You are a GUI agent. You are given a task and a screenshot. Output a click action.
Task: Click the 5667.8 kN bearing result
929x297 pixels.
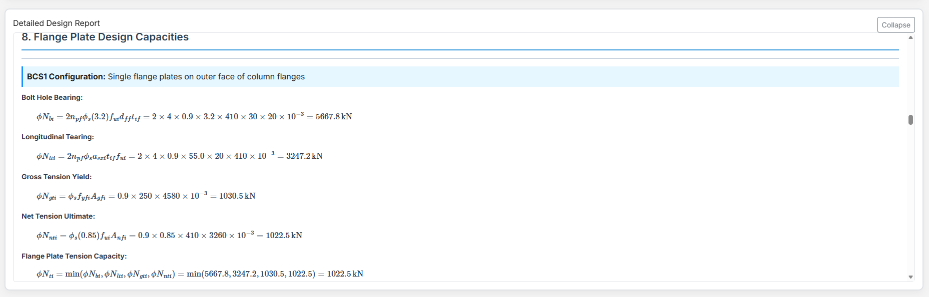click(x=334, y=117)
